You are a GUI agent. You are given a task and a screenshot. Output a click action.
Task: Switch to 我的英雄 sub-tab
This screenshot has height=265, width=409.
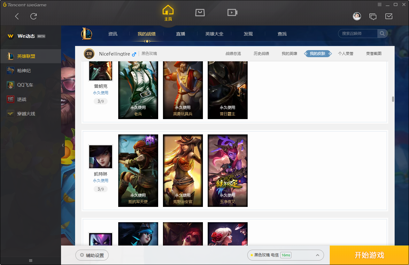(x=289, y=54)
